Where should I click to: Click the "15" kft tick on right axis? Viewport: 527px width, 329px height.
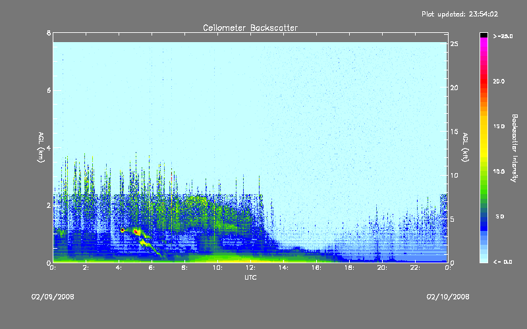454,132
